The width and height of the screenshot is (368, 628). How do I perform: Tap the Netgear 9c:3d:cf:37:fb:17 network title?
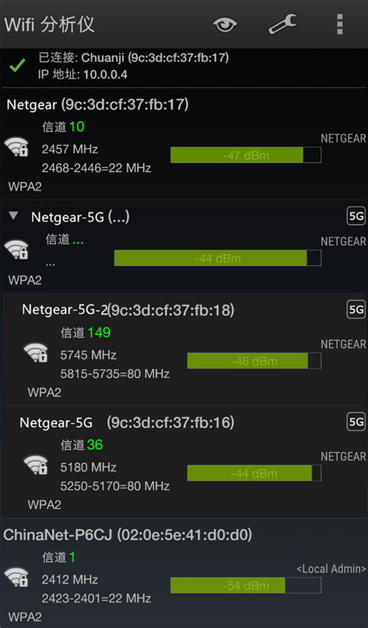pyautogui.click(x=98, y=105)
